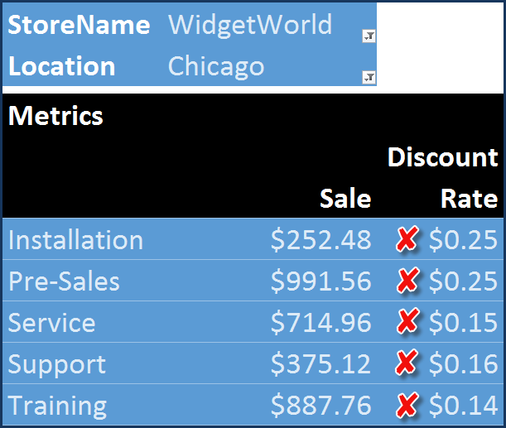Click the Metrics header cell
Image resolution: width=506 pixels, height=428 pixels.
[x=56, y=116]
